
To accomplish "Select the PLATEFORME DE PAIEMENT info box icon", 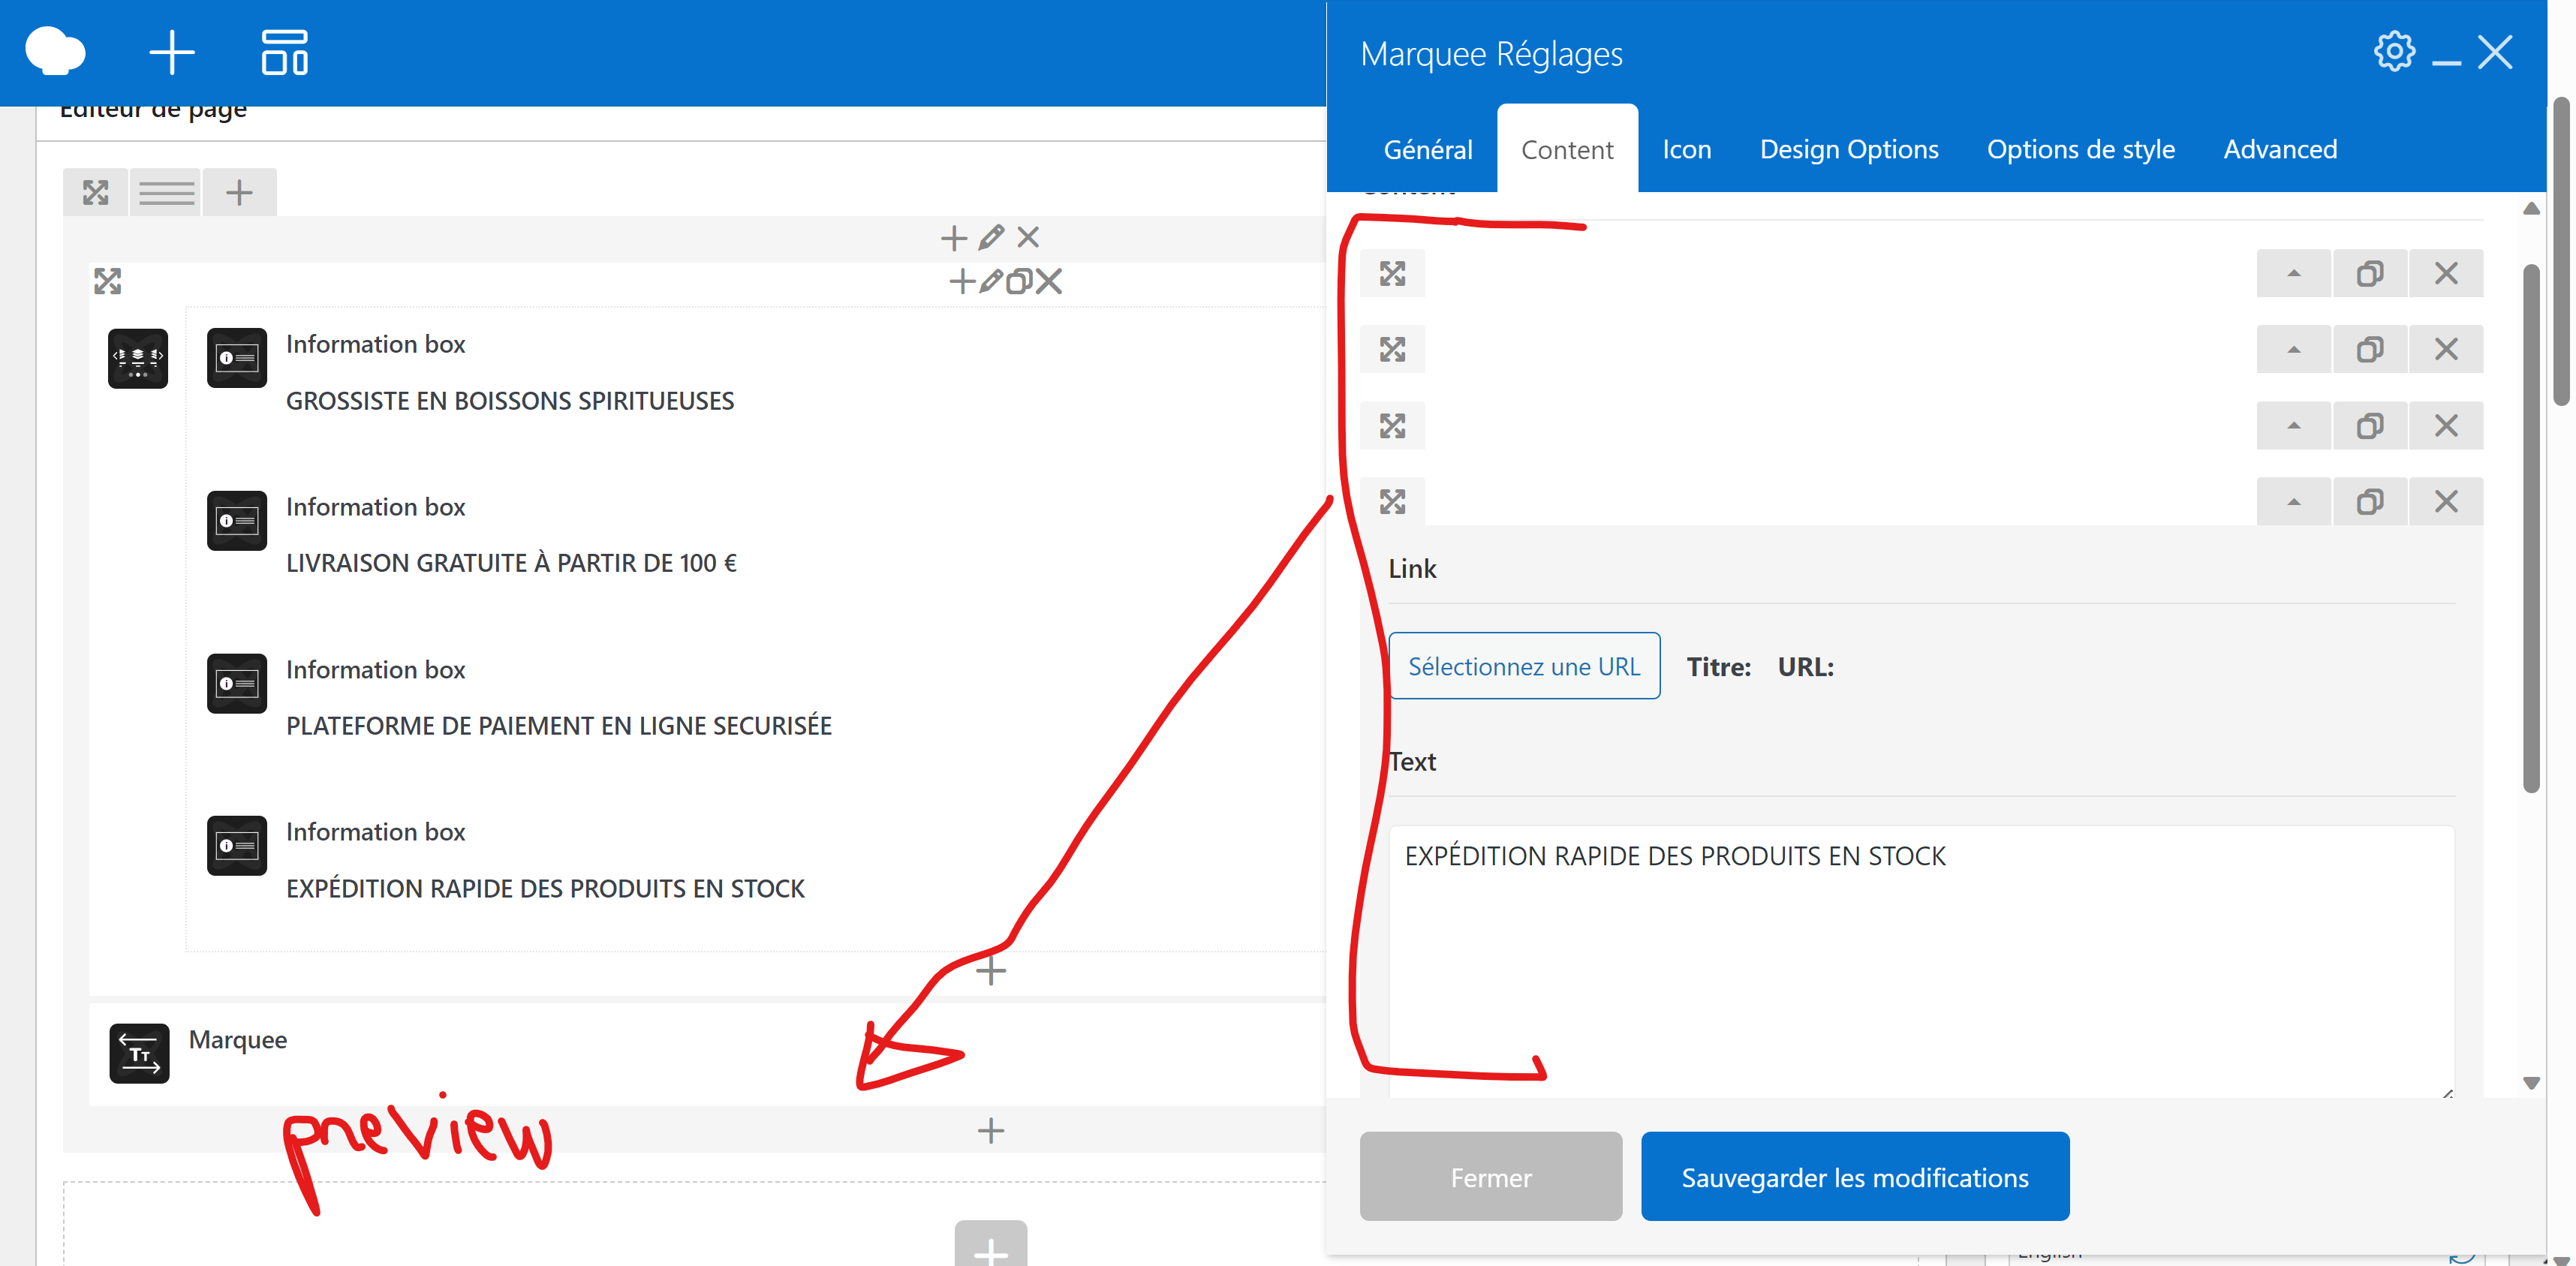I will pos(237,684).
